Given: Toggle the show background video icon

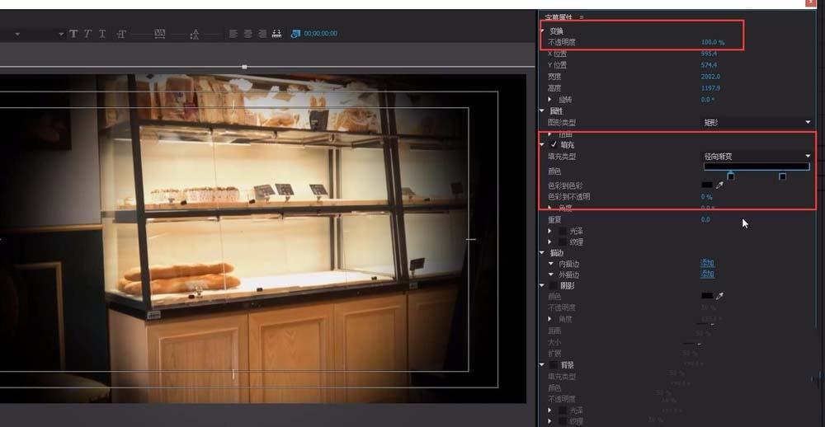Looking at the screenshot, I should [x=295, y=34].
